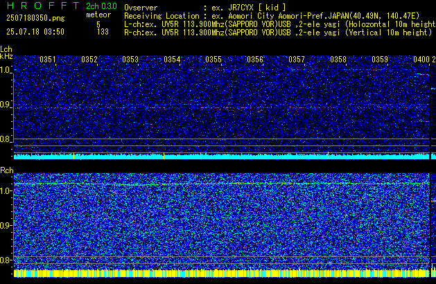Click the yellow-green carrier line above 1.0 in Rch
This screenshot has height=284, width=436.
(222, 184)
